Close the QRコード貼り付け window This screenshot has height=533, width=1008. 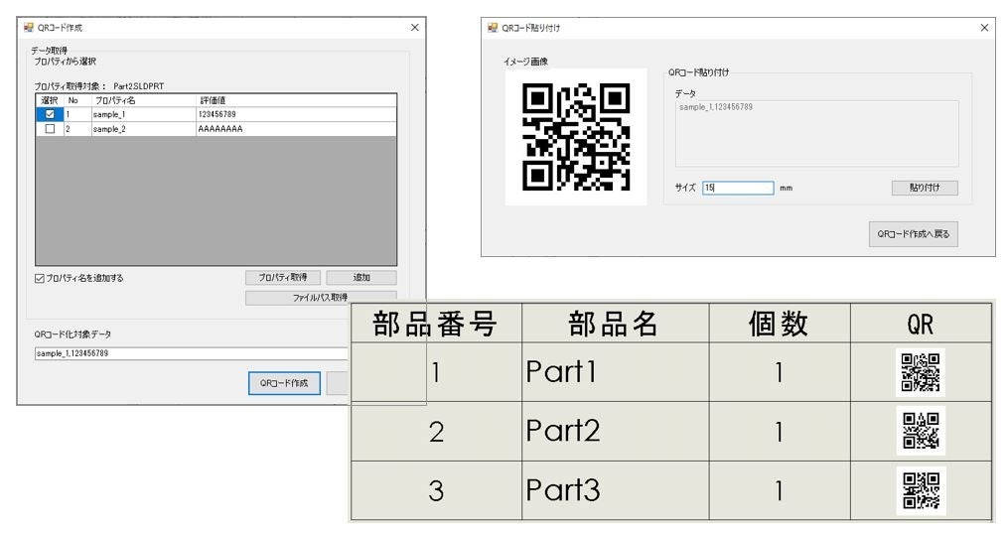(x=984, y=28)
